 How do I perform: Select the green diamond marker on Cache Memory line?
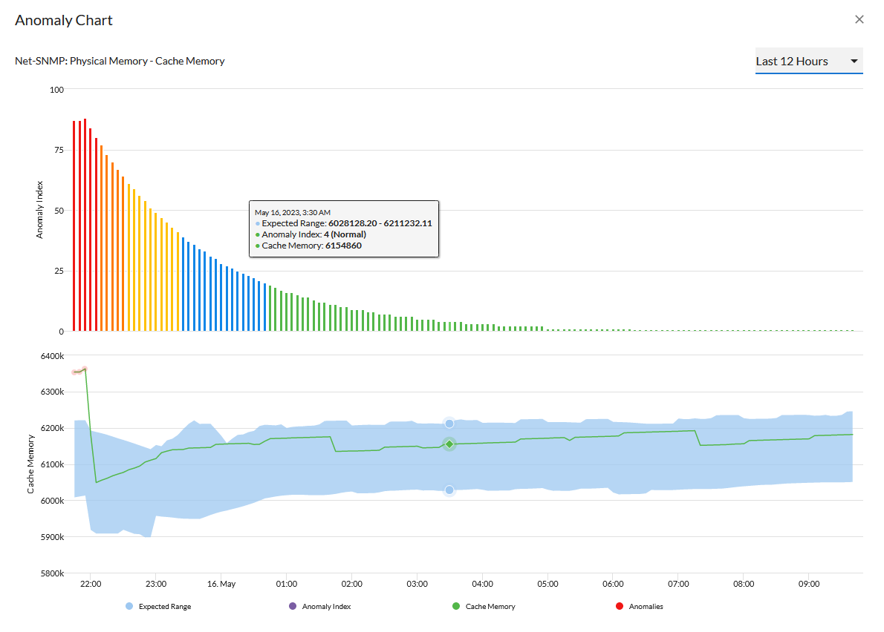pyautogui.click(x=449, y=444)
